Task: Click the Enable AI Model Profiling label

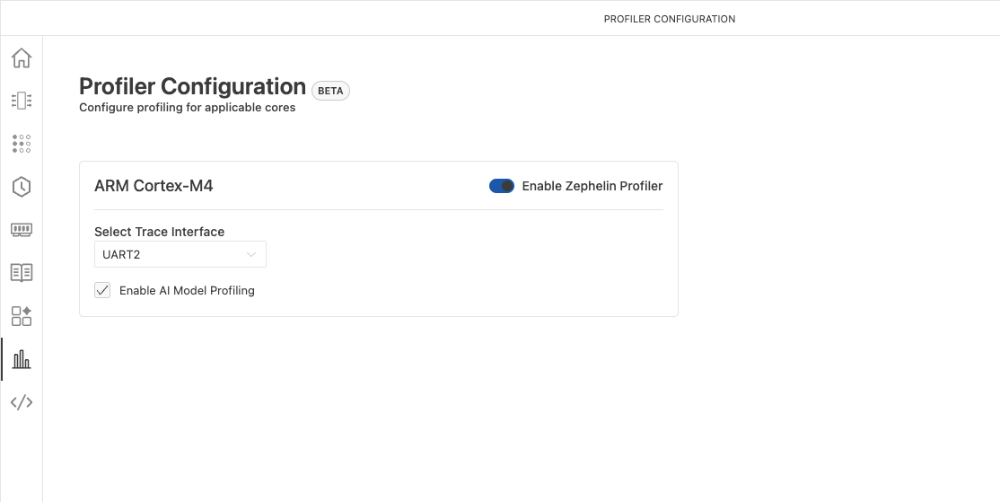Action: click(x=187, y=290)
